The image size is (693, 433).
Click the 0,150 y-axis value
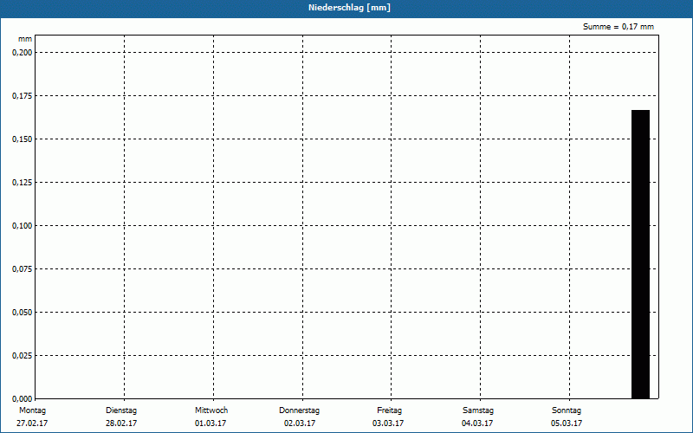[x=23, y=139]
